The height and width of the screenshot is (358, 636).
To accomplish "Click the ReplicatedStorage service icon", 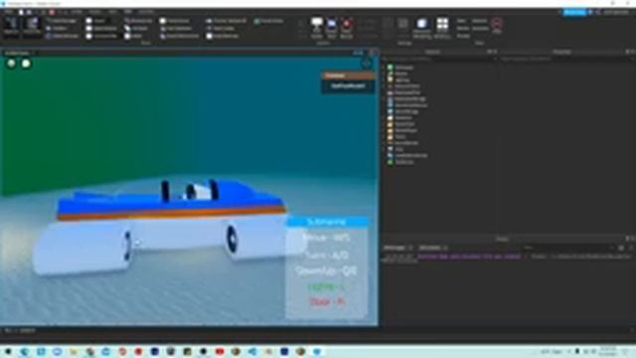I will click(x=390, y=98).
